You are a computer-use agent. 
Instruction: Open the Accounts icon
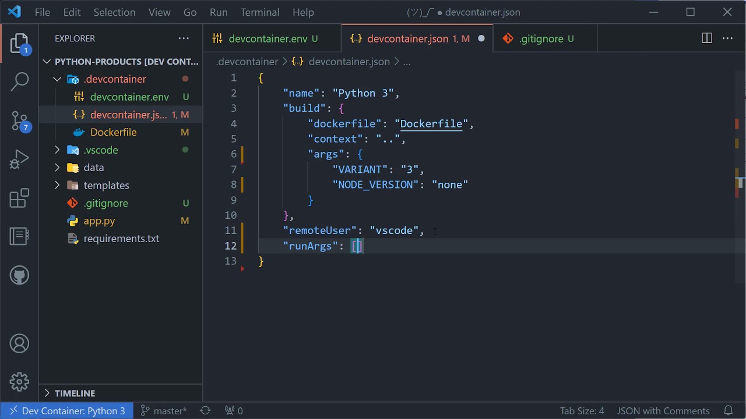tap(19, 343)
